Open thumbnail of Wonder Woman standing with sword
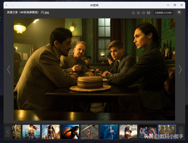 (x=51, y=132)
